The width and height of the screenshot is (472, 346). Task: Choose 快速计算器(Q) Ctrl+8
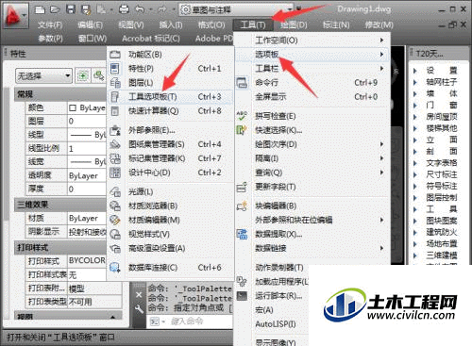point(171,111)
